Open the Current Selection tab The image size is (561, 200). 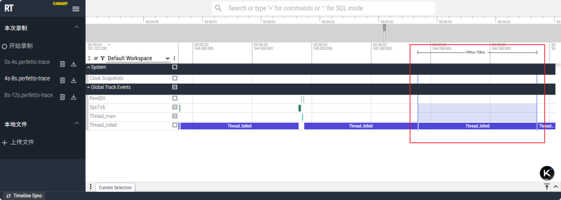pyautogui.click(x=115, y=188)
